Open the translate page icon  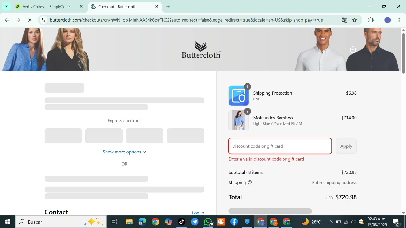click(344, 20)
